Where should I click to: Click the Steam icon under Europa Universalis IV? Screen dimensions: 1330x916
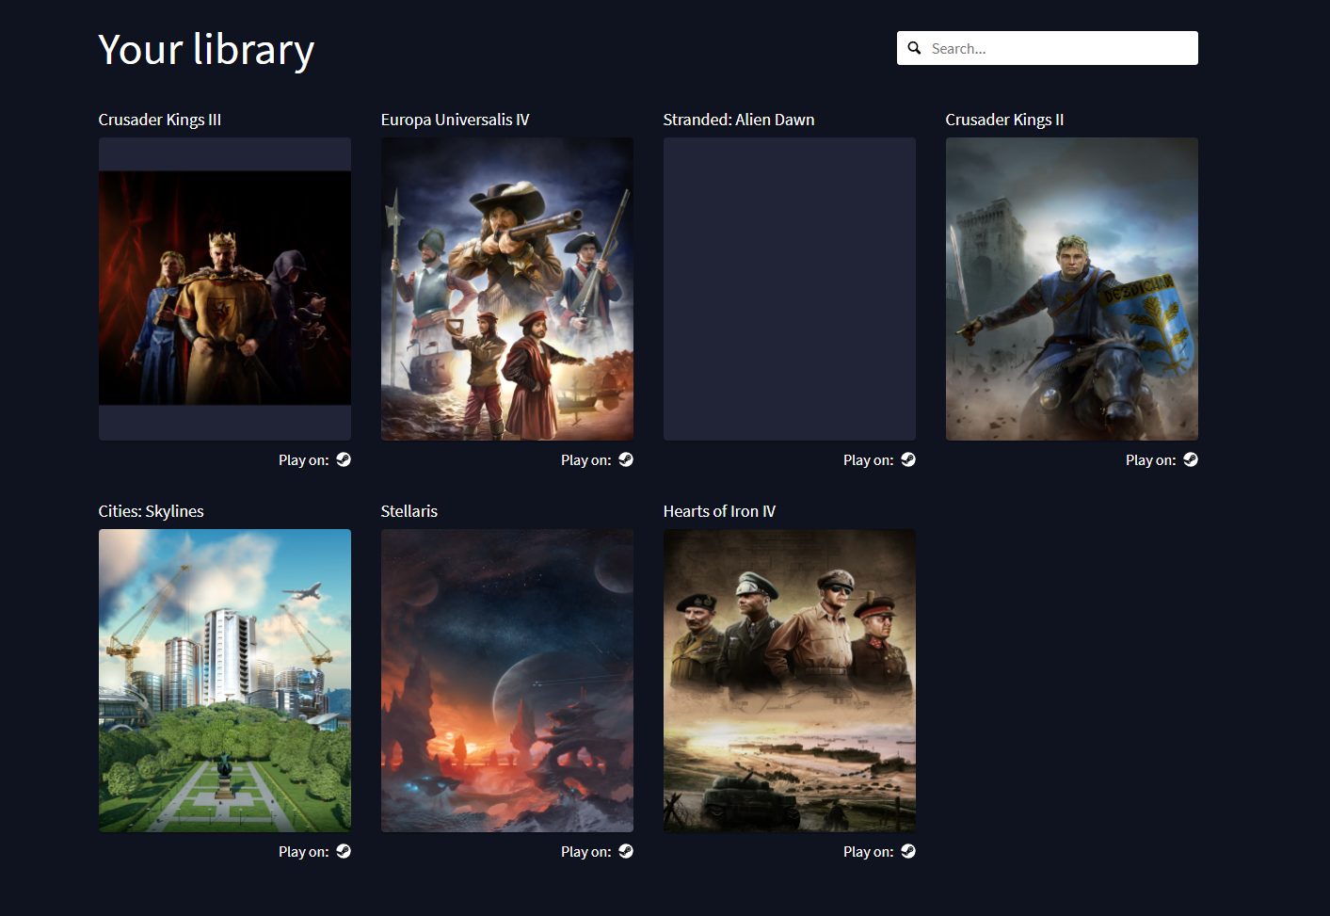(626, 459)
